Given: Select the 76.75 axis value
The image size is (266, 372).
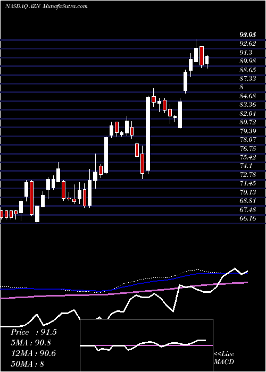Looking at the screenshot, I should pos(248,148).
